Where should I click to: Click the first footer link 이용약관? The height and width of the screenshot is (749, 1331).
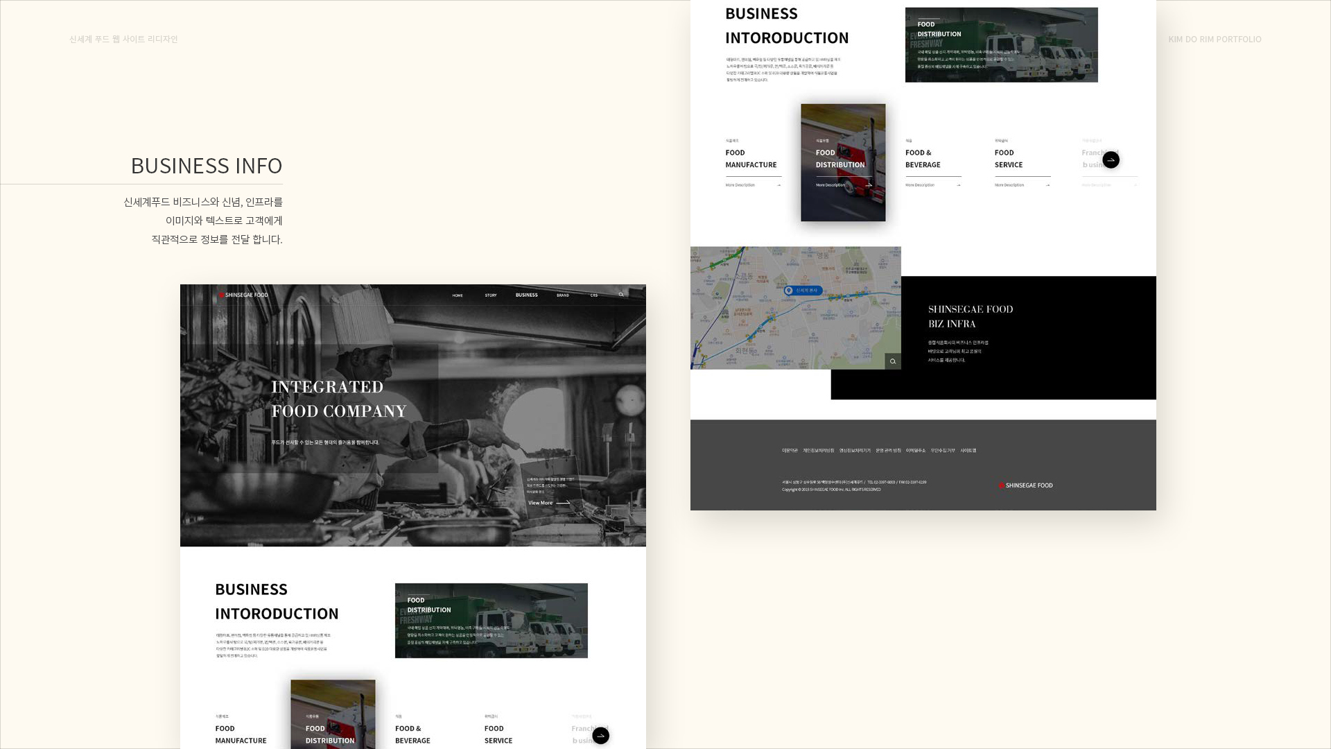point(790,451)
